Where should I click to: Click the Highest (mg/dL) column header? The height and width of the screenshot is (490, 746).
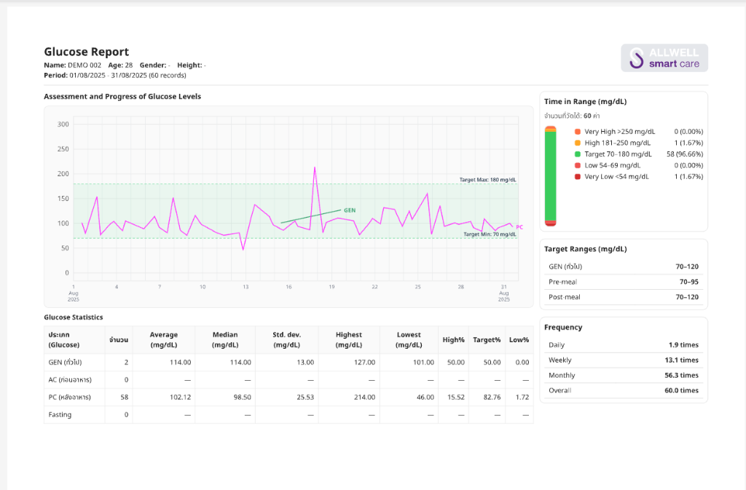pos(349,340)
